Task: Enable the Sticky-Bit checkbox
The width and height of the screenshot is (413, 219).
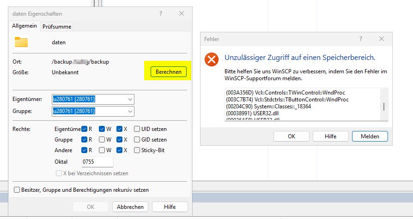Action: coord(137,150)
